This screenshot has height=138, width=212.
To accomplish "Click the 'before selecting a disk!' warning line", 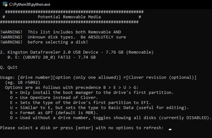I will coord(58,42).
